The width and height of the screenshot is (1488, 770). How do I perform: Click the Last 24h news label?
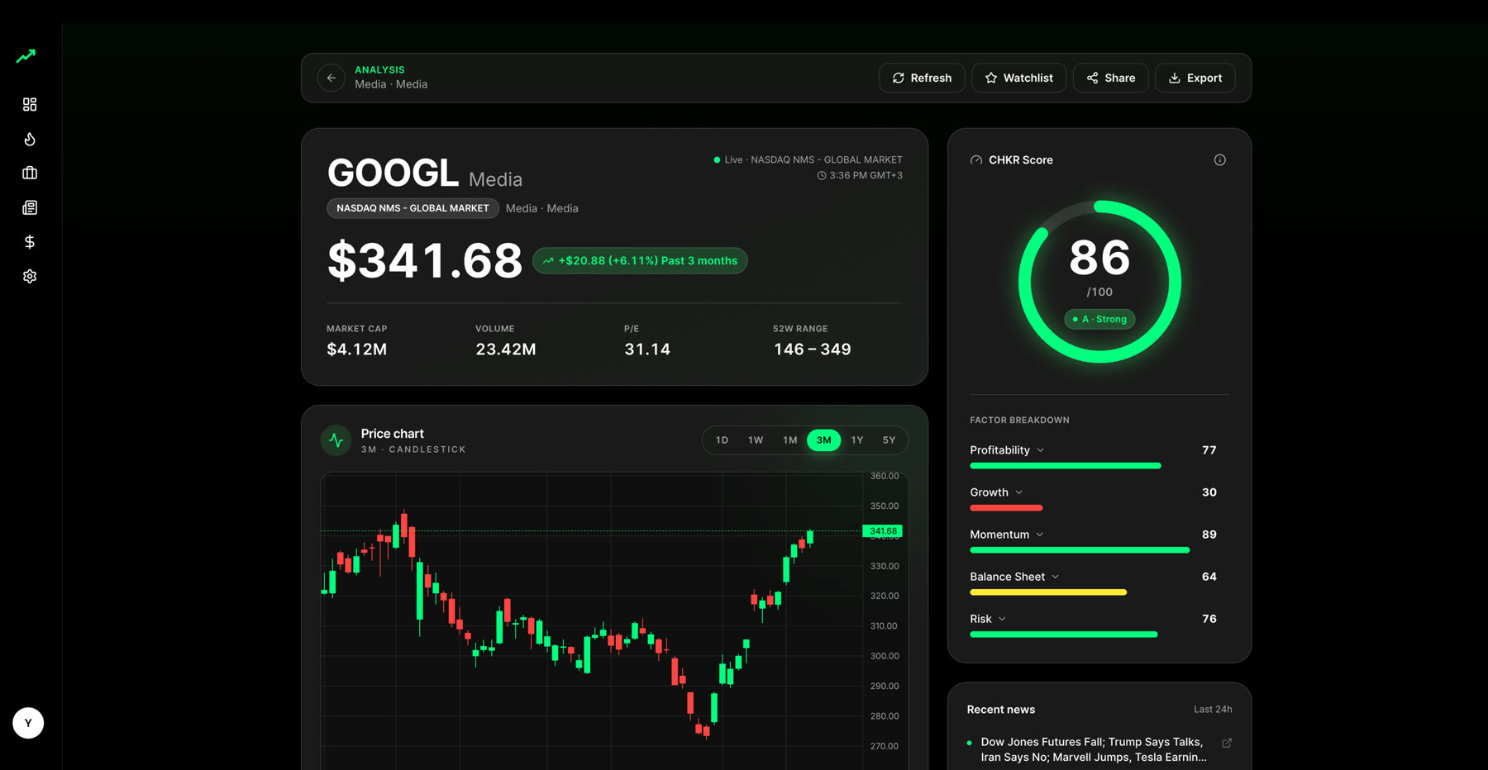coord(1213,710)
